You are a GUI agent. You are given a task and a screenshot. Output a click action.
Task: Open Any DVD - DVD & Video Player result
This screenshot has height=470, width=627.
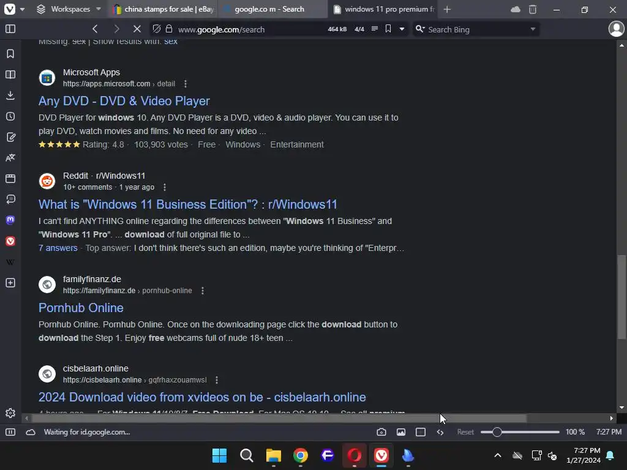(x=124, y=101)
